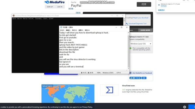Click the Facebook logo icon
The image size is (195, 109).
(x=130, y=73)
